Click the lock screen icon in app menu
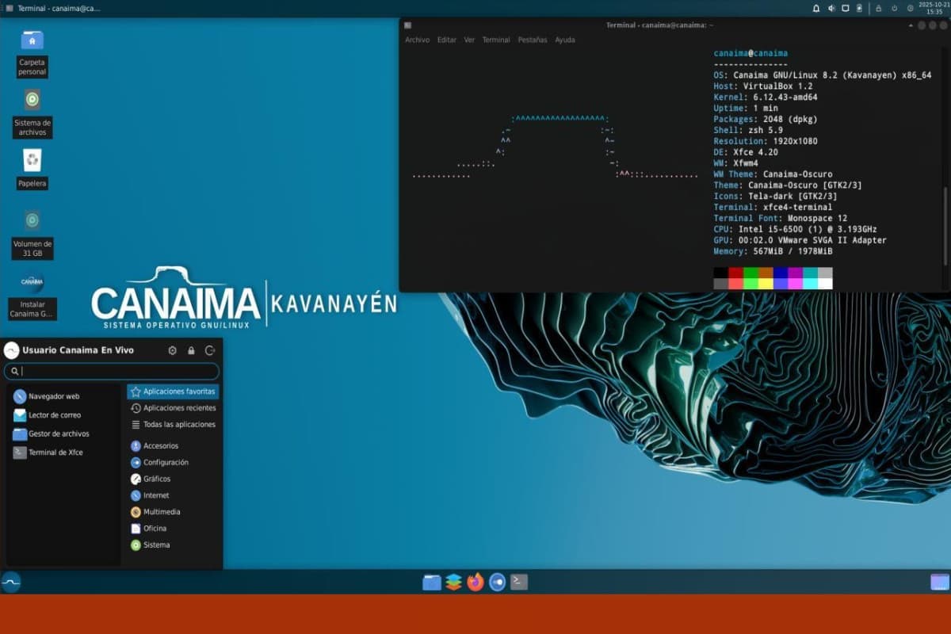The image size is (951, 634). (191, 350)
